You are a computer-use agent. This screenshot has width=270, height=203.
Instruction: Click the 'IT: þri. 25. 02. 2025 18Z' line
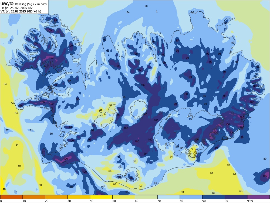[x=17, y=8]
